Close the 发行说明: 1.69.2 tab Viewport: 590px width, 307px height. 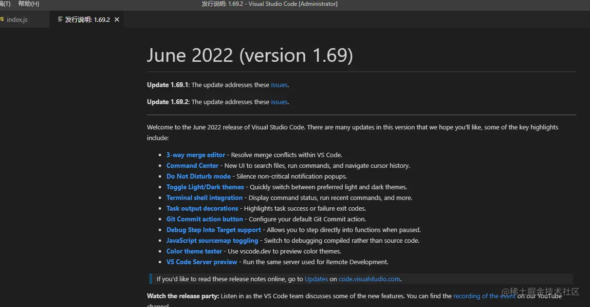117,20
